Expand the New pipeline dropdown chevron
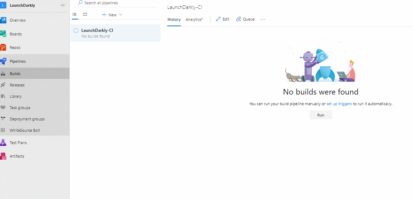 pos(121,15)
